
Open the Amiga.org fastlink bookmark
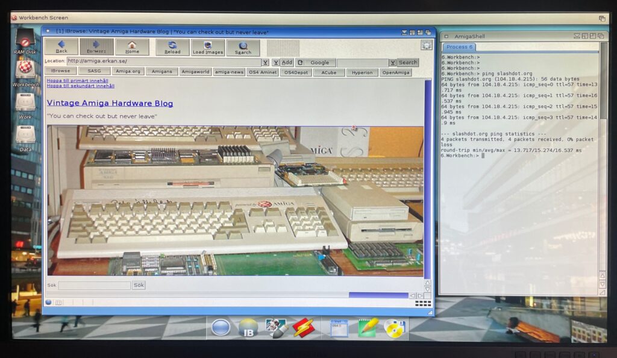(x=128, y=71)
